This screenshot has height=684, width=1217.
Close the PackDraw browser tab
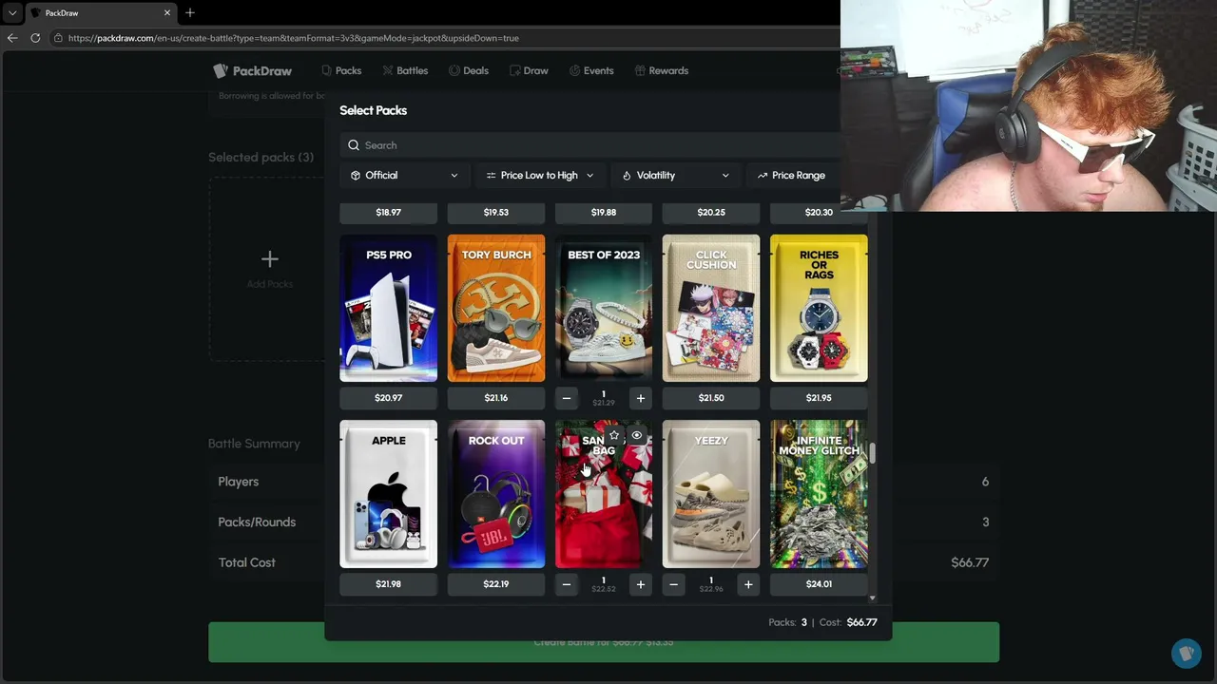tap(167, 12)
